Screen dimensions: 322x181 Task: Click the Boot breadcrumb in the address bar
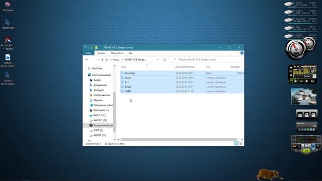pos(116,59)
